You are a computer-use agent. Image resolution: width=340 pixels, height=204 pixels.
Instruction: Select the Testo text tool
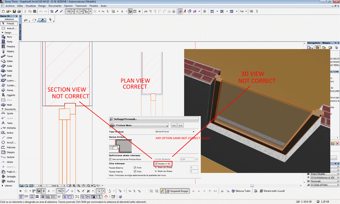(9, 123)
